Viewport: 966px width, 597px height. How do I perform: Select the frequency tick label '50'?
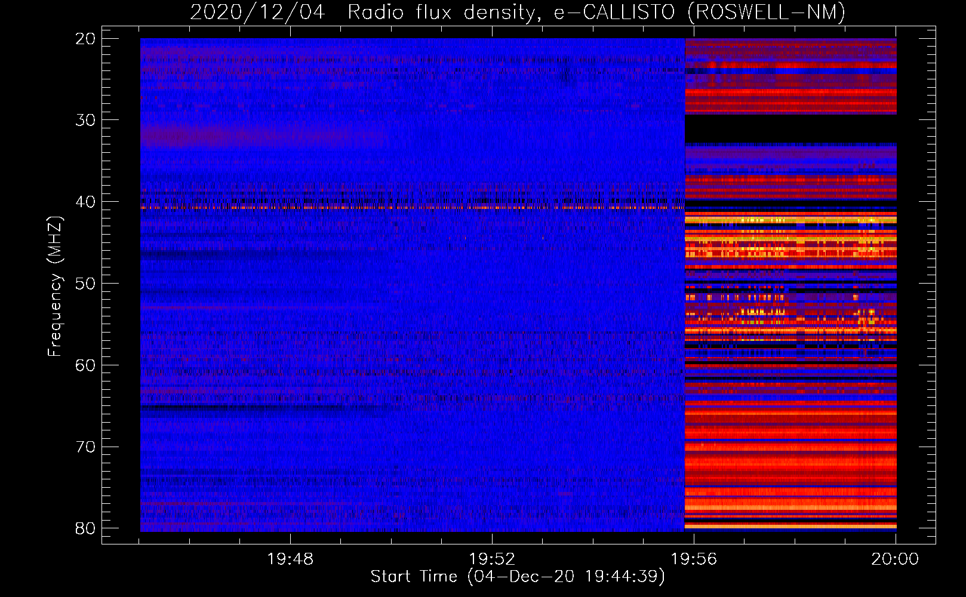click(x=85, y=284)
